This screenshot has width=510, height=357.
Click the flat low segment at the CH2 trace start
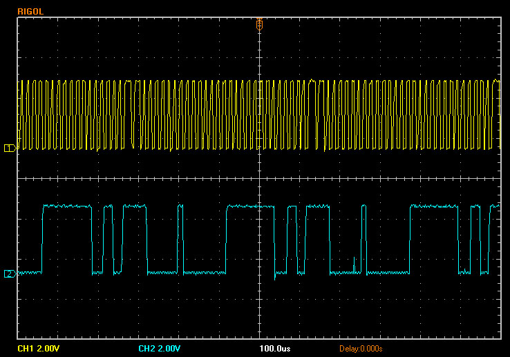pyautogui.click(x=29, y=273)
